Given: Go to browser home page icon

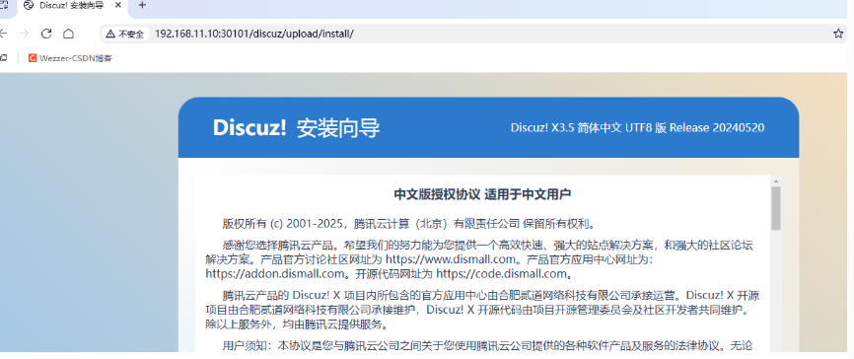Looking at the screenshot, I should [x=68, y=34].
